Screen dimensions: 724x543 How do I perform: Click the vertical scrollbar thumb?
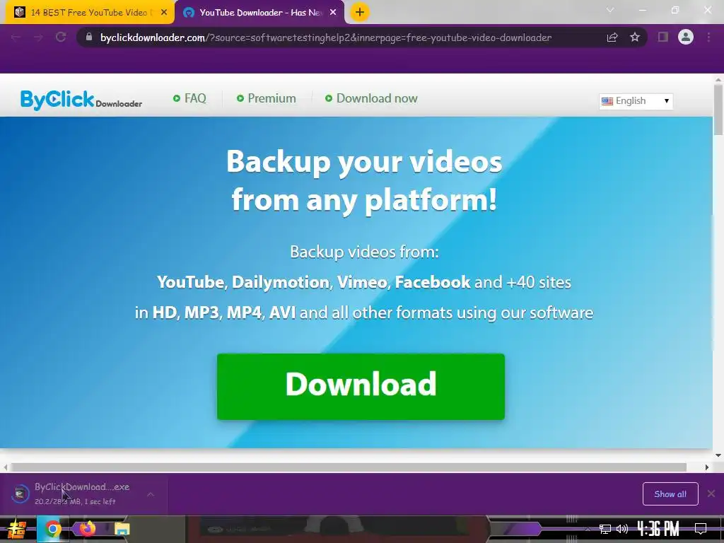click(718, 110)
